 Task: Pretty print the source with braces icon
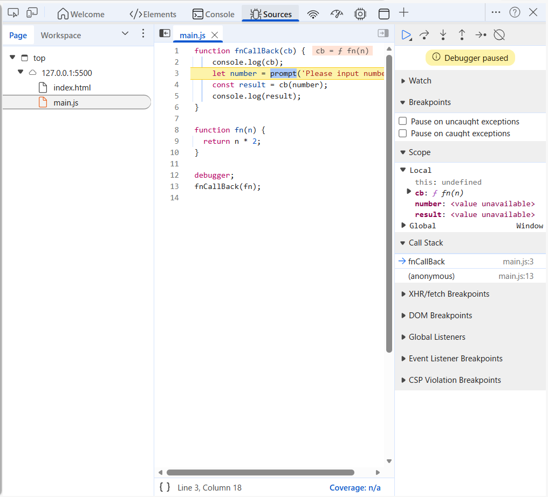165,487
